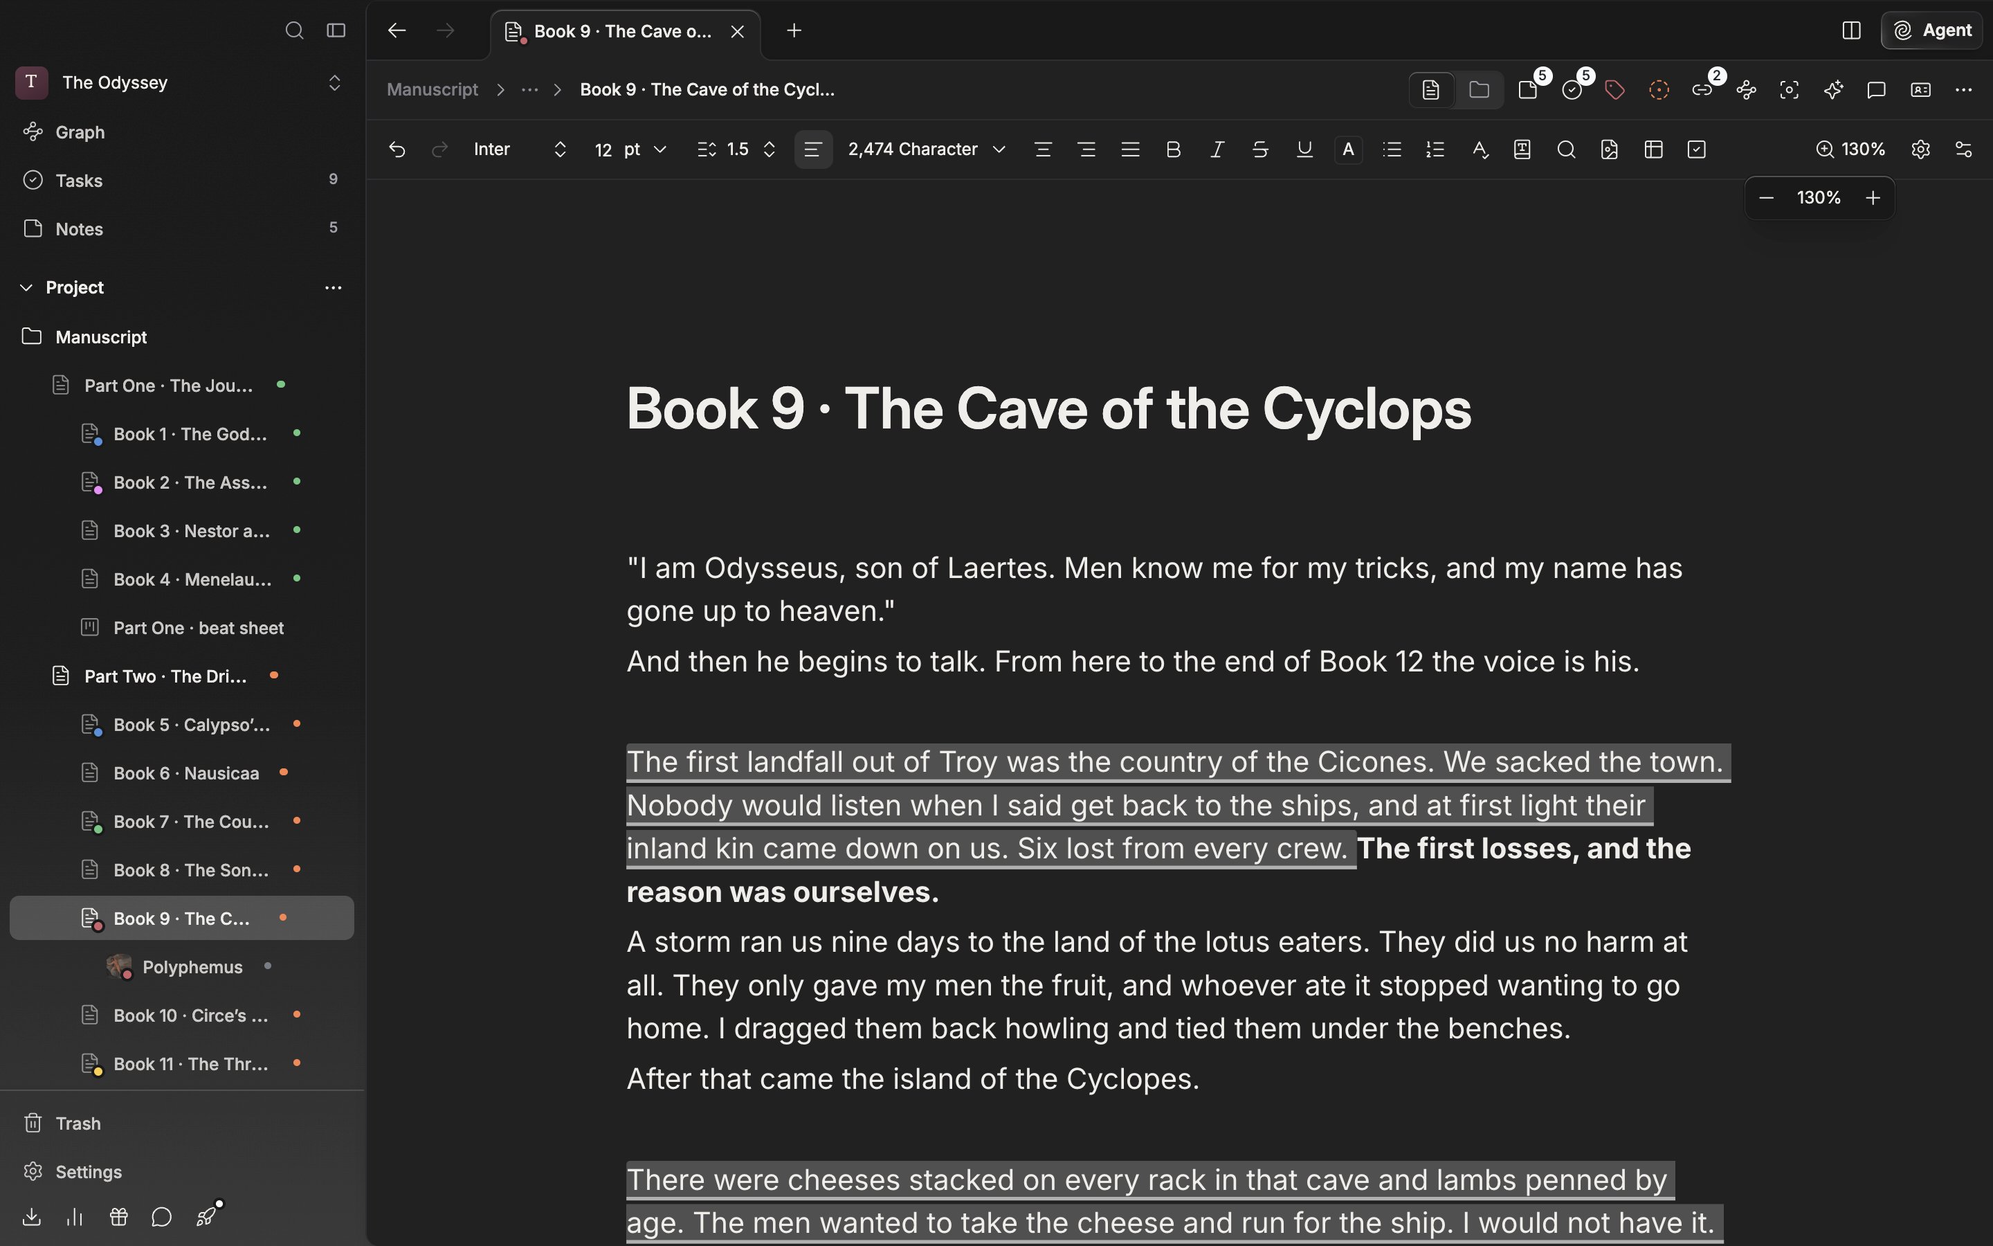The width and height of the screenshot is (1993, 1246).
Task: Toggle underline formatting
Action: click(1304, 149)
